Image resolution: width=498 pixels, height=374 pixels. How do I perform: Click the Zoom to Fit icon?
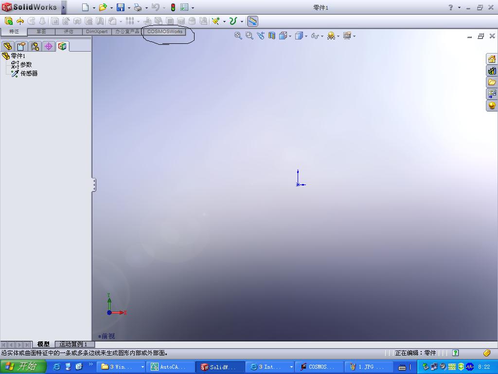tap(238, 36)
